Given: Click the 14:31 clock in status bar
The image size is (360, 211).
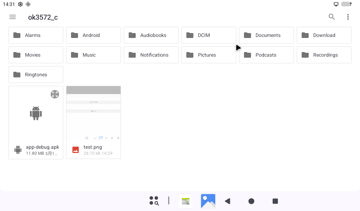Looking at the screenshot, I should (9, 4).
